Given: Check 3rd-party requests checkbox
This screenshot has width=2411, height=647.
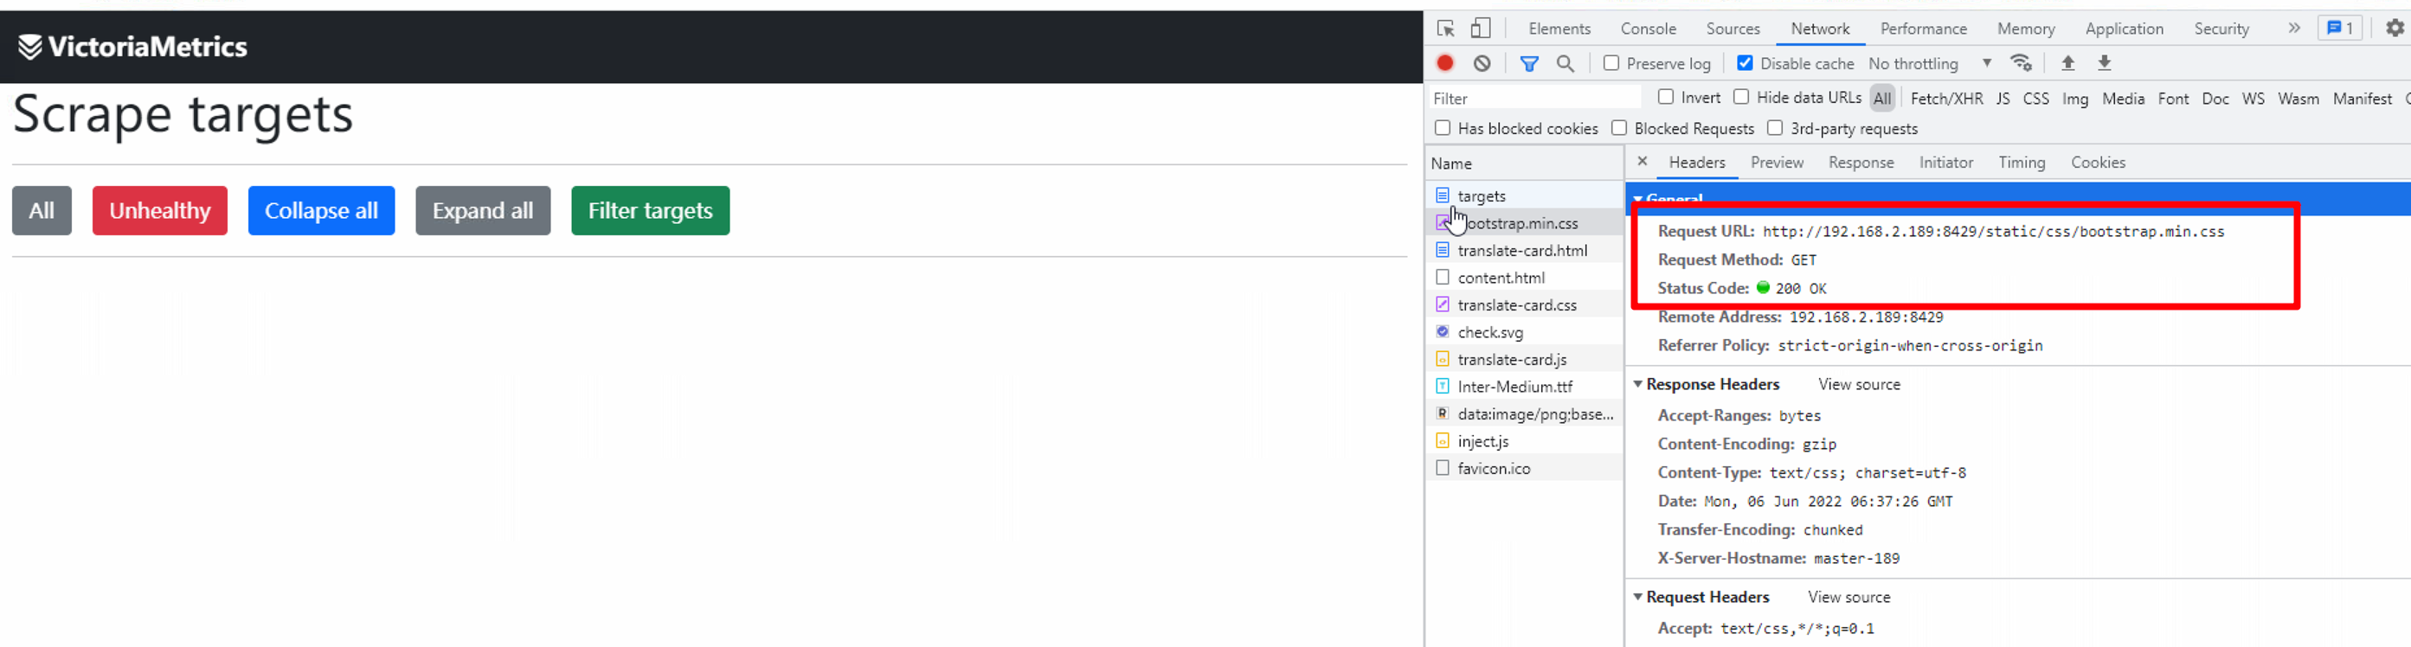Looking at the screenshot, I should [1775, 127].
